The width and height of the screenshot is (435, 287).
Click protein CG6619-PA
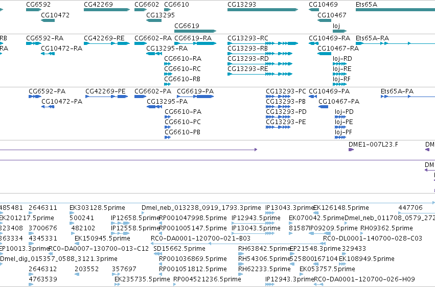point(195,91)
